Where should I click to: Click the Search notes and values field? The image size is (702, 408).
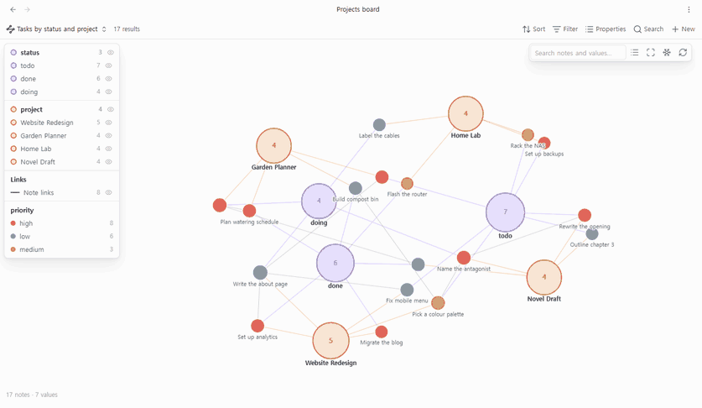tap(577, 52)
